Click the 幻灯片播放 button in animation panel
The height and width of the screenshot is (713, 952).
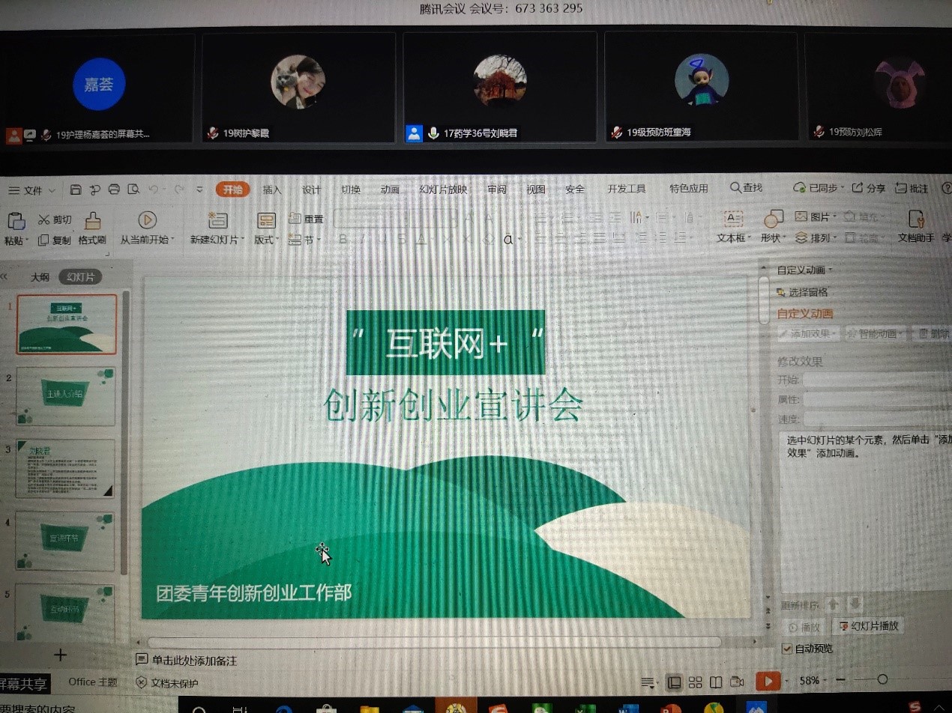(868, 626)
